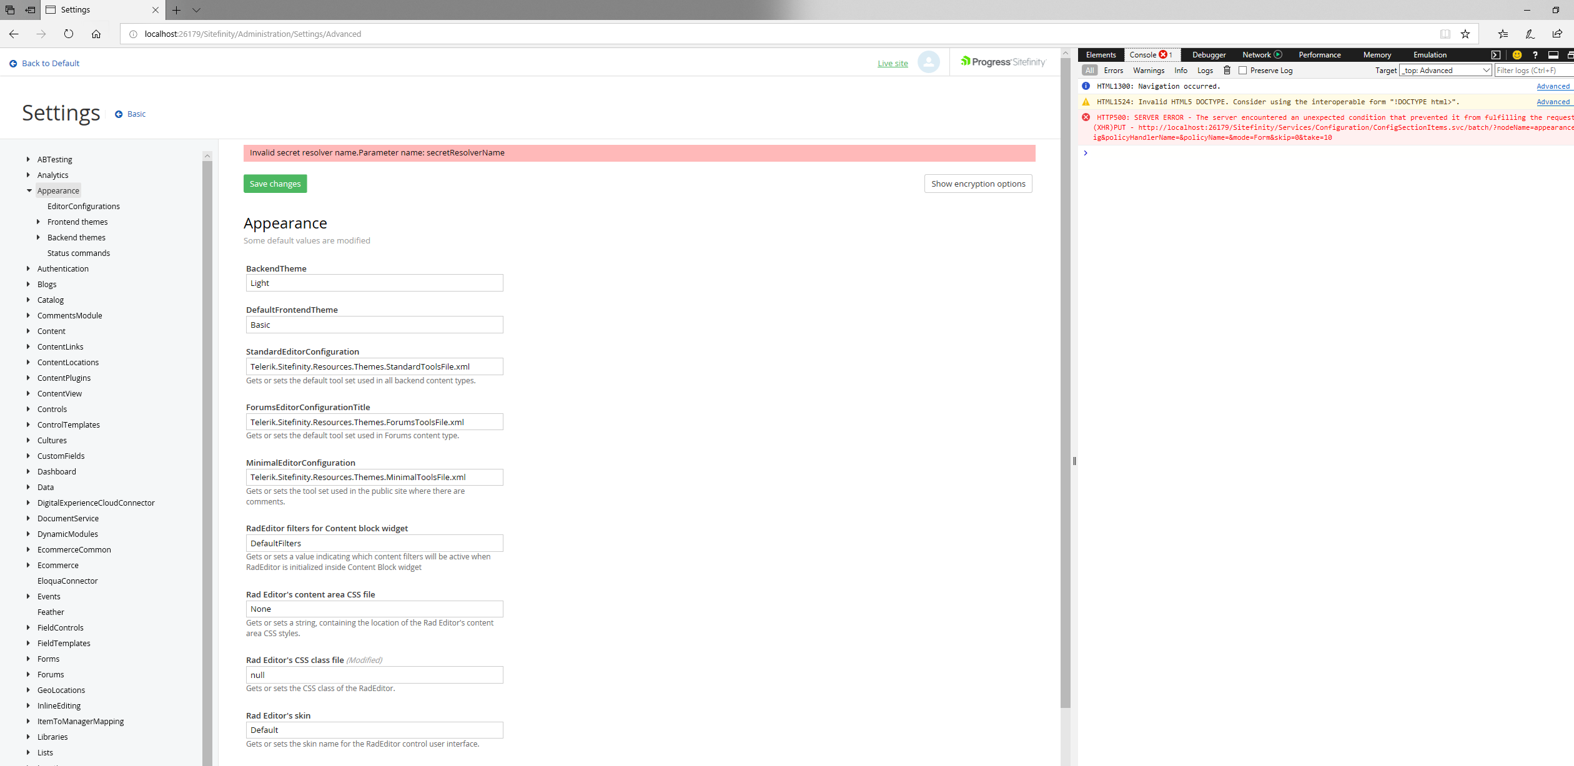
Task: Filter console by Warnings
Action: pyautogui.click(x=1149, y=71)
